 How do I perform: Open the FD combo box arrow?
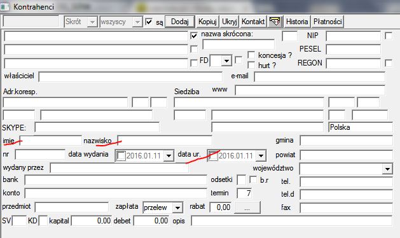(226, 61)
